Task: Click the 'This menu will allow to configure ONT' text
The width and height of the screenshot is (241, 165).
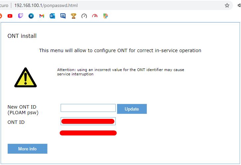Action: click(x=120, y=50)
